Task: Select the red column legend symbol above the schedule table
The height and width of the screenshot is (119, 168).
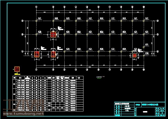Action: pos(17,69)
